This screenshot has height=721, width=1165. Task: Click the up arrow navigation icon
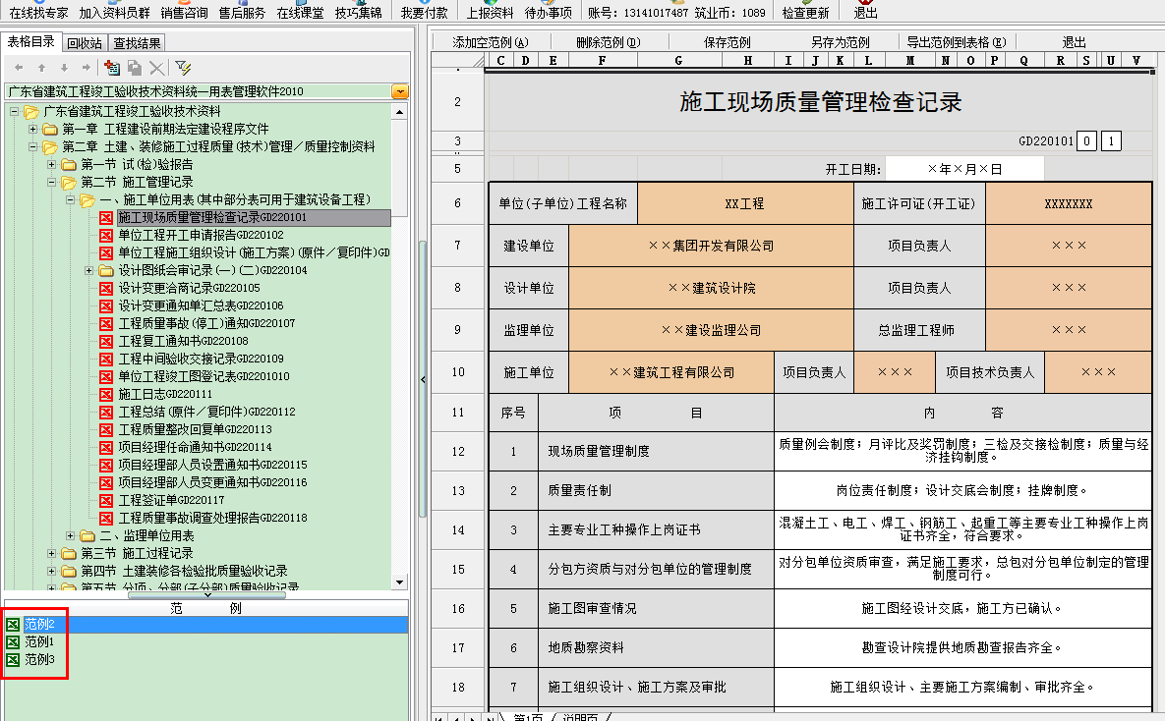click(41, 68)
